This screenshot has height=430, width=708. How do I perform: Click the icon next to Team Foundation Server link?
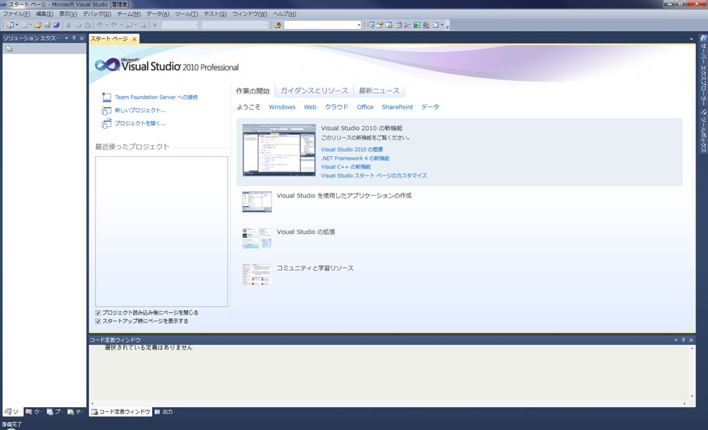106,97
